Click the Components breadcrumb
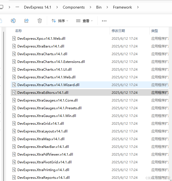The image size is (172, 181). click(74, 7)
